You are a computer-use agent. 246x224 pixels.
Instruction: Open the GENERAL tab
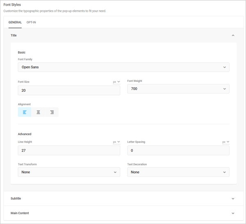[x=15, y=23]
